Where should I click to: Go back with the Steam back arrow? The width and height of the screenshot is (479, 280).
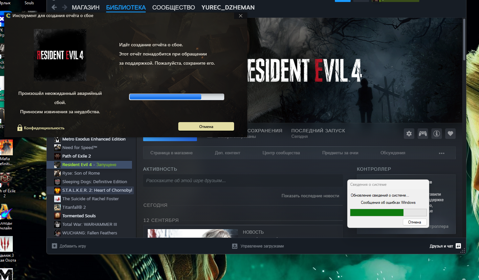click(54, 7)
